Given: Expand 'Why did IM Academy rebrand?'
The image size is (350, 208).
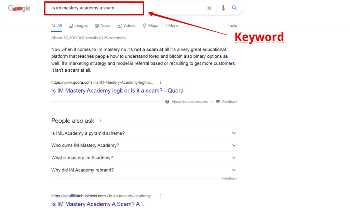Looking at the screenshot, I should 144,170.
